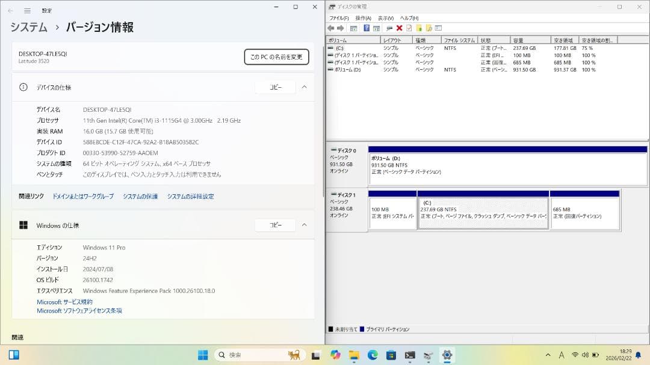Click the show/hide console tree toolbar icon
Image resolution: width=650 pixels, height=365 pixels.
point(354,28)
